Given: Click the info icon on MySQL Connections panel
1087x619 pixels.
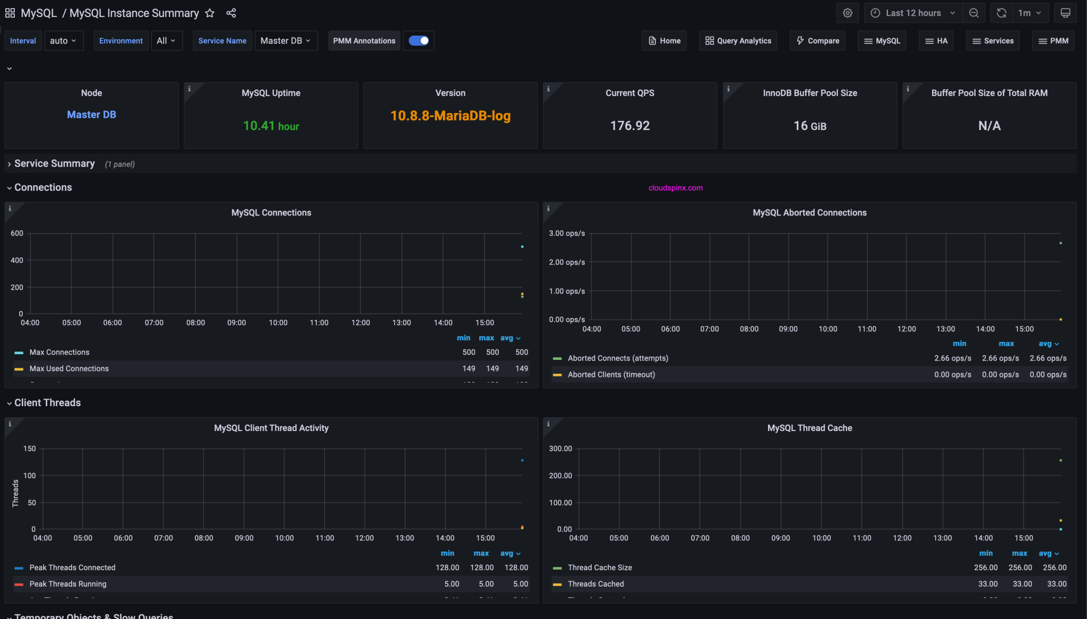Looking at the screenshot, I should pyautogui.click(x=10, y=210).
